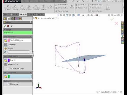Open the ConfigurationManager panel tab
The height and width of the screenshot is (95, 127).
pyautogui.click(x=12, y=18)
